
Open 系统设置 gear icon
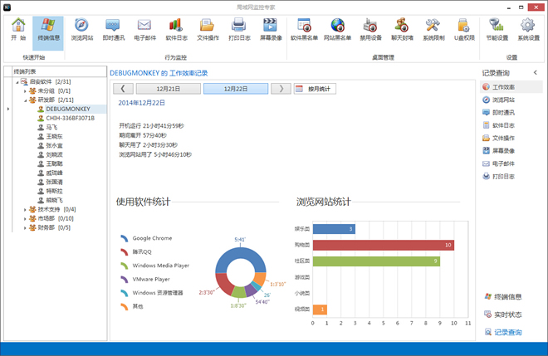coord(528,28)
